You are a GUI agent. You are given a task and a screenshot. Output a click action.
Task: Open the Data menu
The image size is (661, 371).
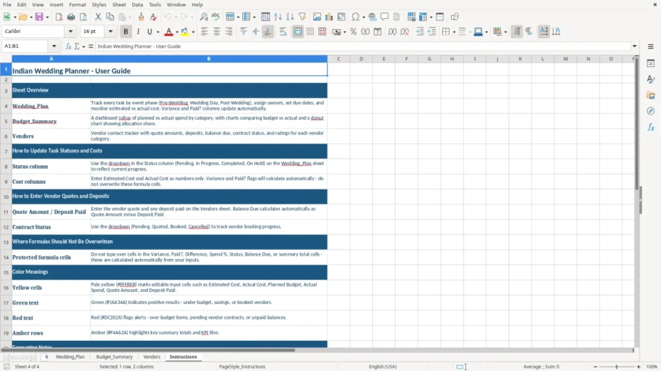137,5
